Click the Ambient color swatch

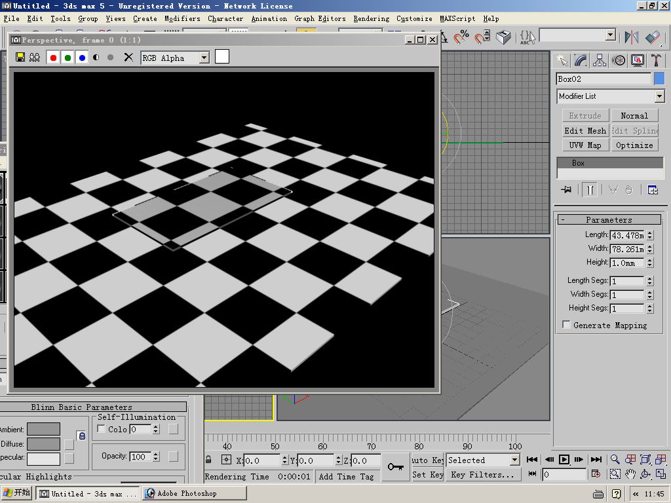coord(43,429)
